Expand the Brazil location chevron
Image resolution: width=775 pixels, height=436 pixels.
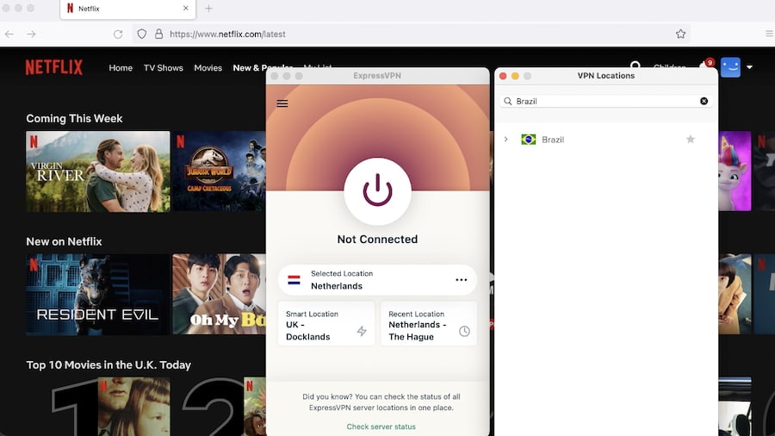click(x=505, y=140)
